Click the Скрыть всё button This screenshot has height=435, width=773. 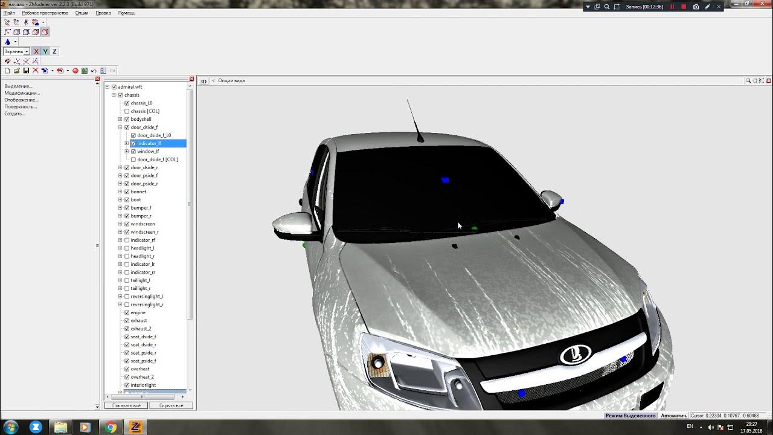(x=172, y=405)
